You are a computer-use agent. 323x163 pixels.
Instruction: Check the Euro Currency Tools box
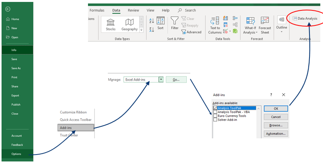click(x=215, y=116)
